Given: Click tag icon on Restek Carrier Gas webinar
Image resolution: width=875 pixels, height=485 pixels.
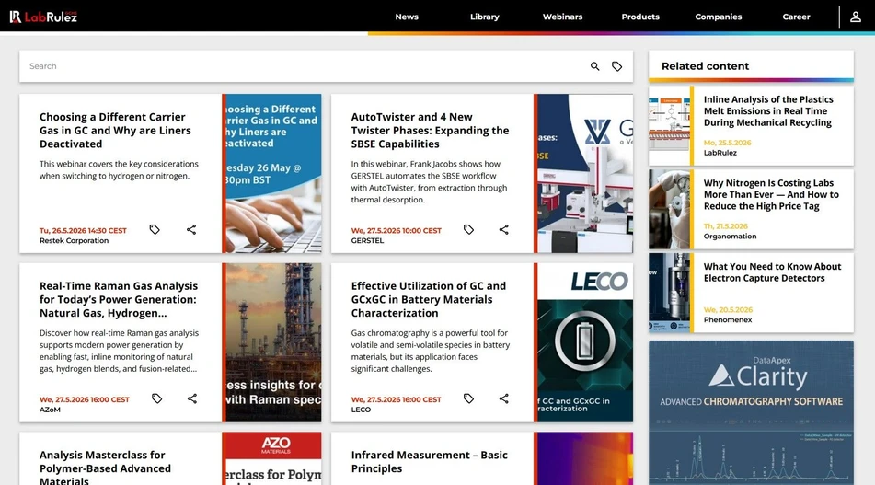Looking at the screenshot, I should click(x=155, y=229).
